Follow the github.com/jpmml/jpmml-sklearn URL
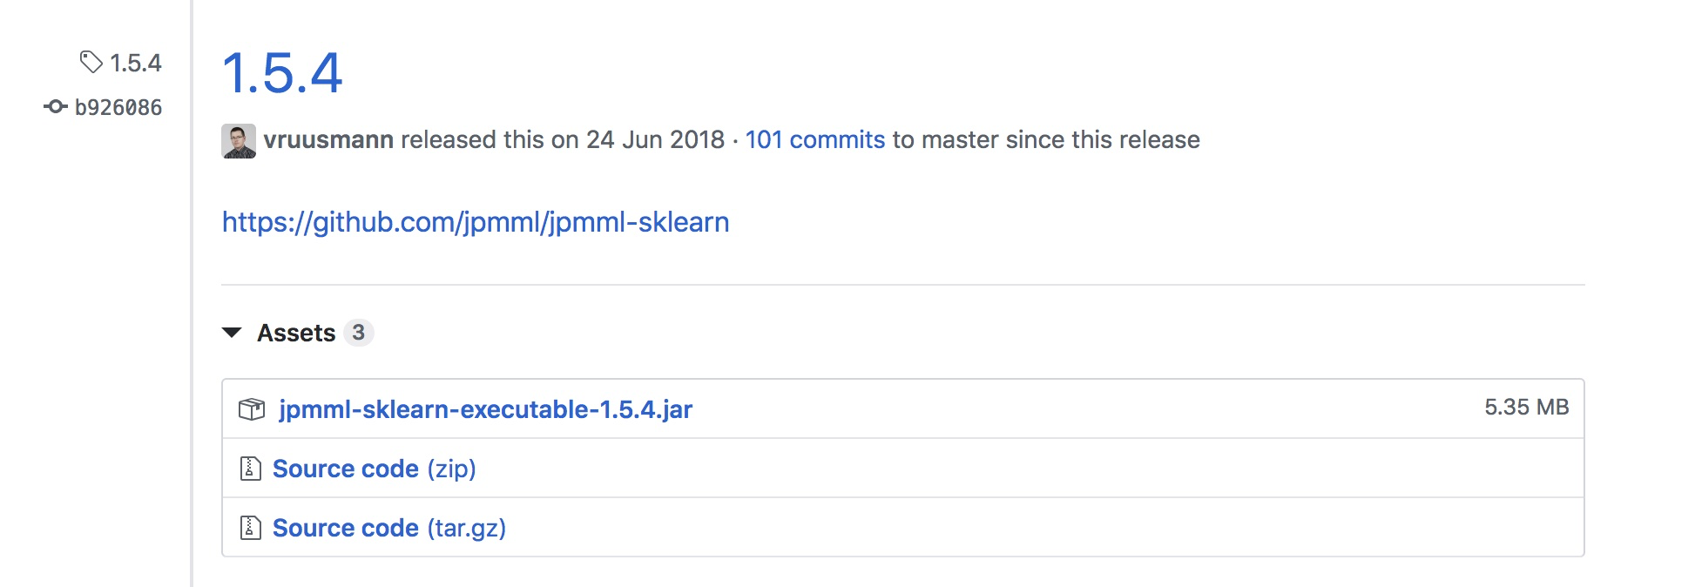Viewport: 1695px width, 587px height. pyautogui.click(x=476, y=222)
